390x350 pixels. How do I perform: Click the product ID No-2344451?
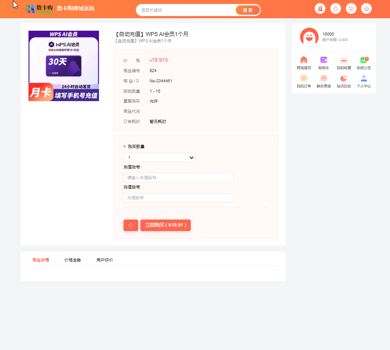click(161, 81)
